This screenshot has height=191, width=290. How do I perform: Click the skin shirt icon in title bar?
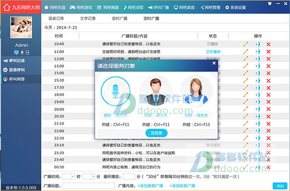[x=270, y=3]
